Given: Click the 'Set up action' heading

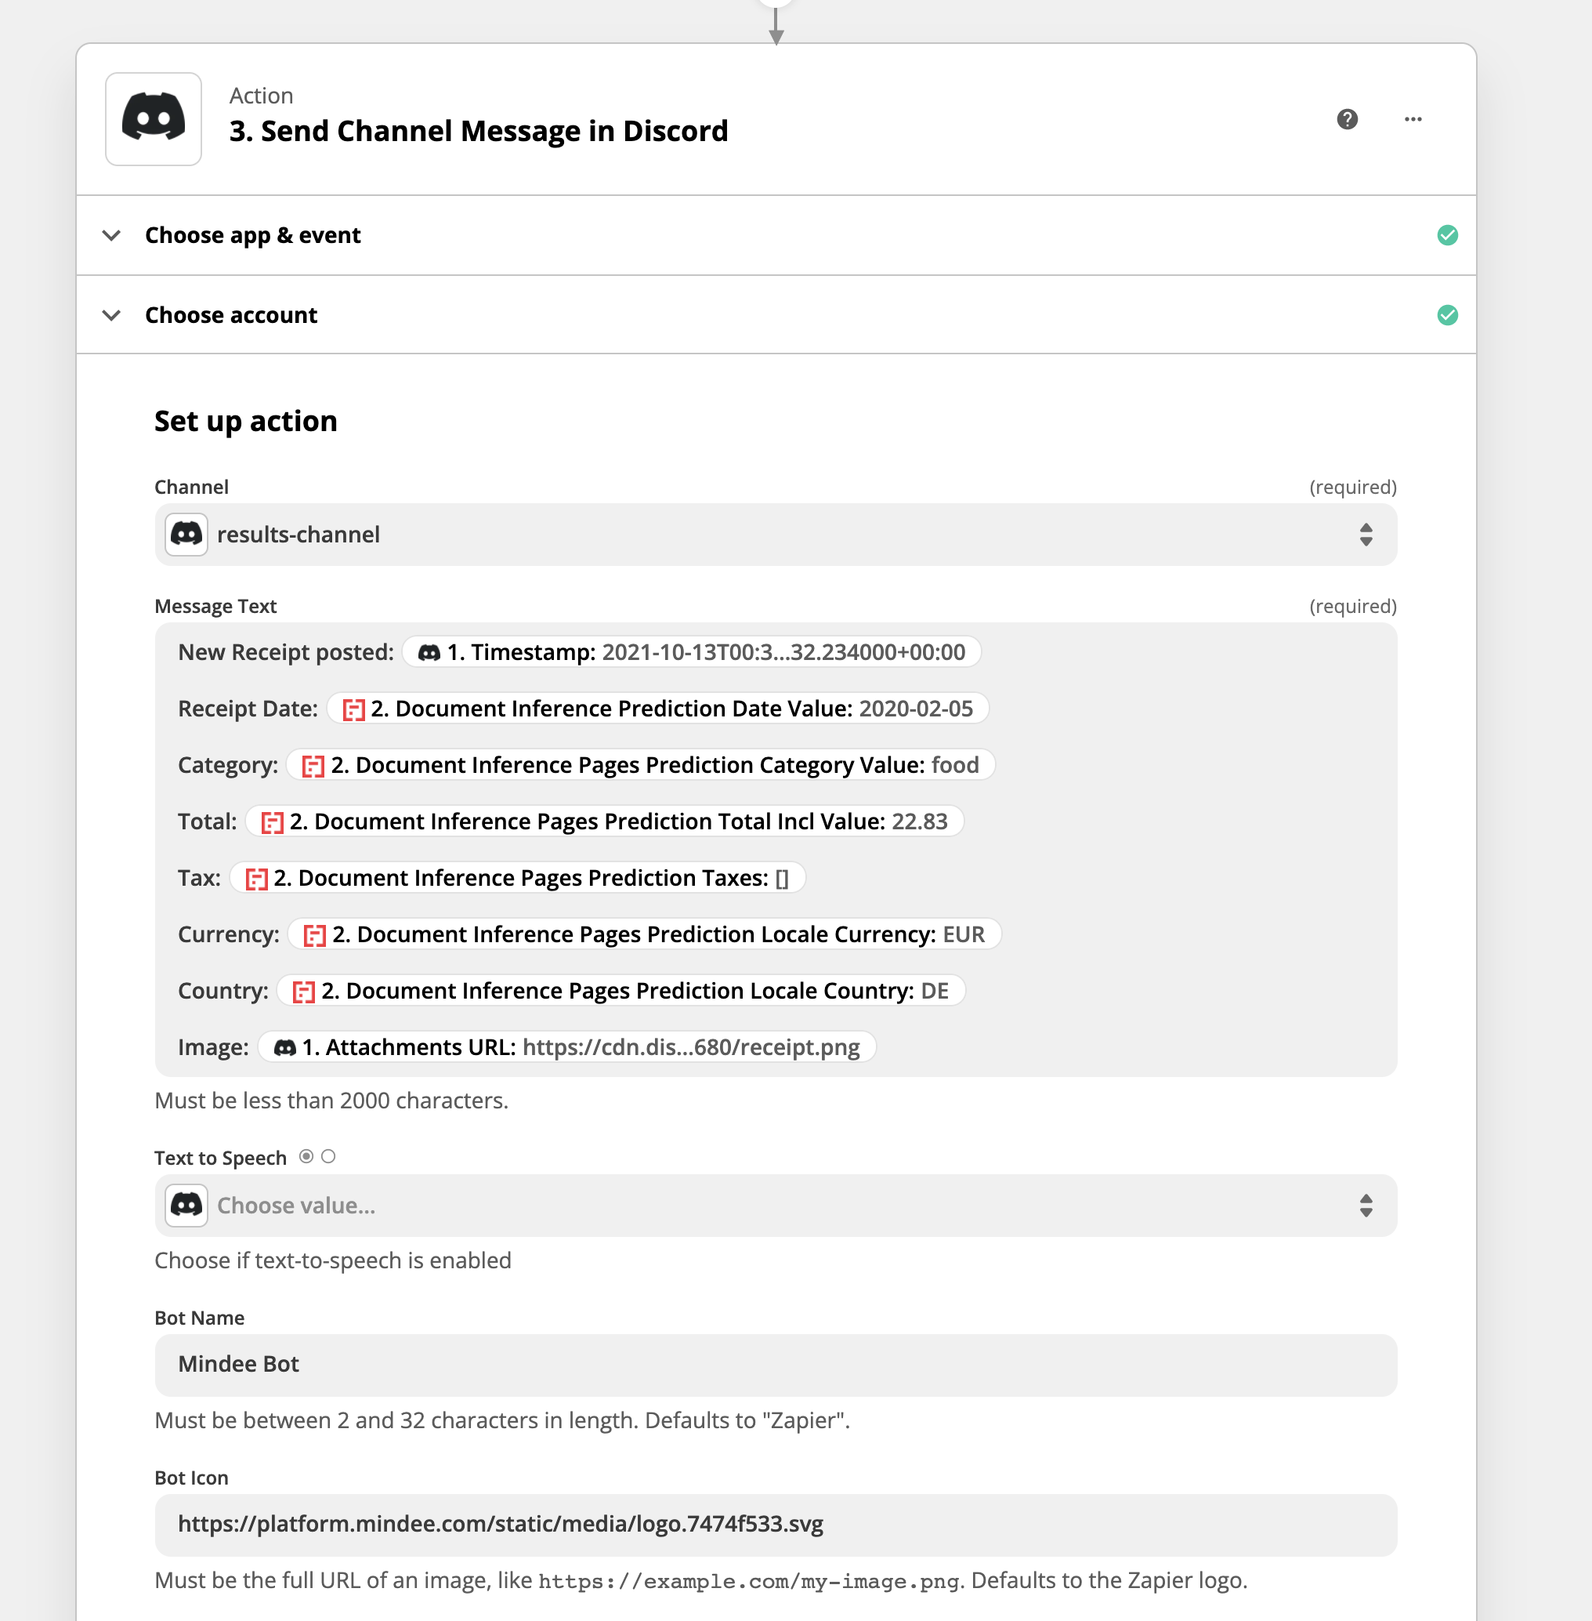Looking at the screenshot, I should [246, 421].
